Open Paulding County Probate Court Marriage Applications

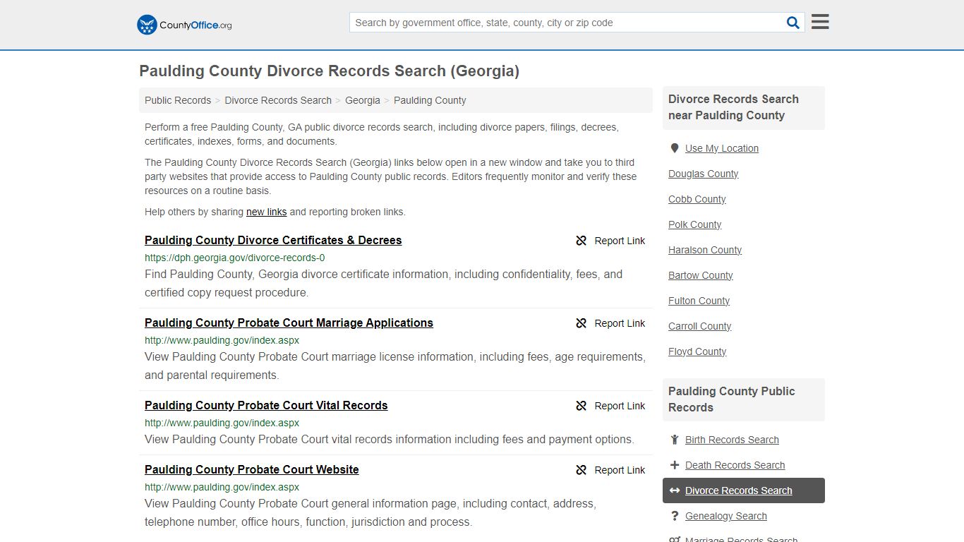point(289,323)
